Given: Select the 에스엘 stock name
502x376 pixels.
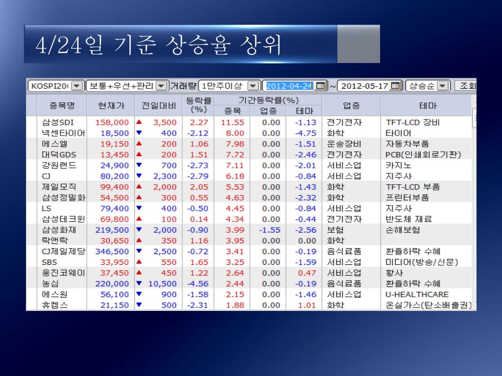Looking at the screenshot, I should click(x=55, y=144).
